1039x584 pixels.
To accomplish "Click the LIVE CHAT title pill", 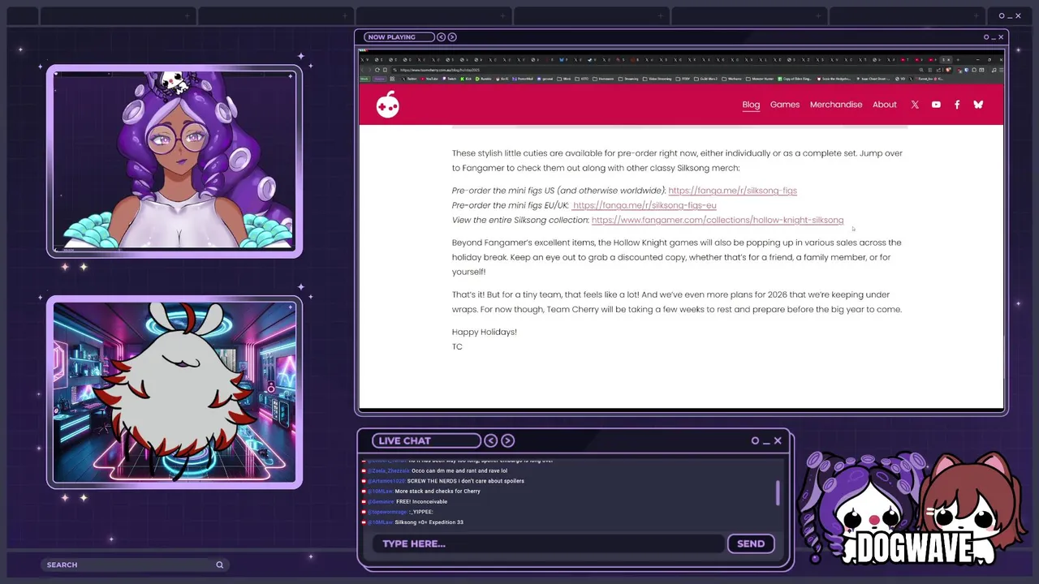I will click(x=426, y=440).
